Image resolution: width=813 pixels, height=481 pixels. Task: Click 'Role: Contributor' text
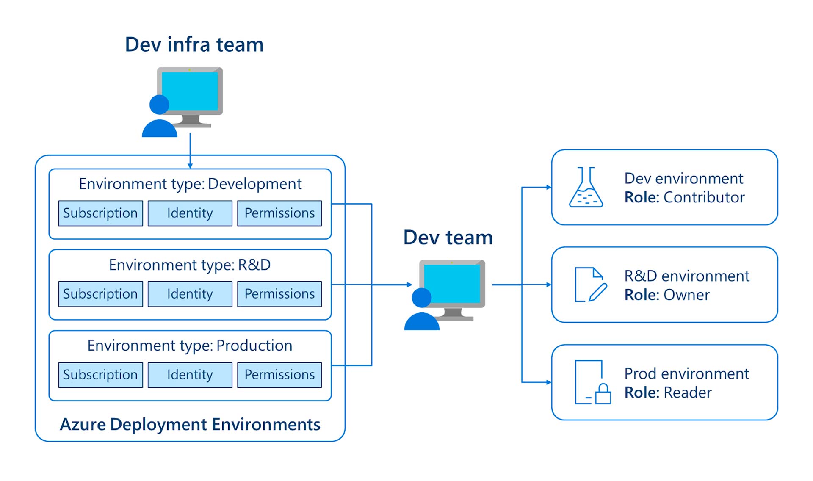click(685, 197)
